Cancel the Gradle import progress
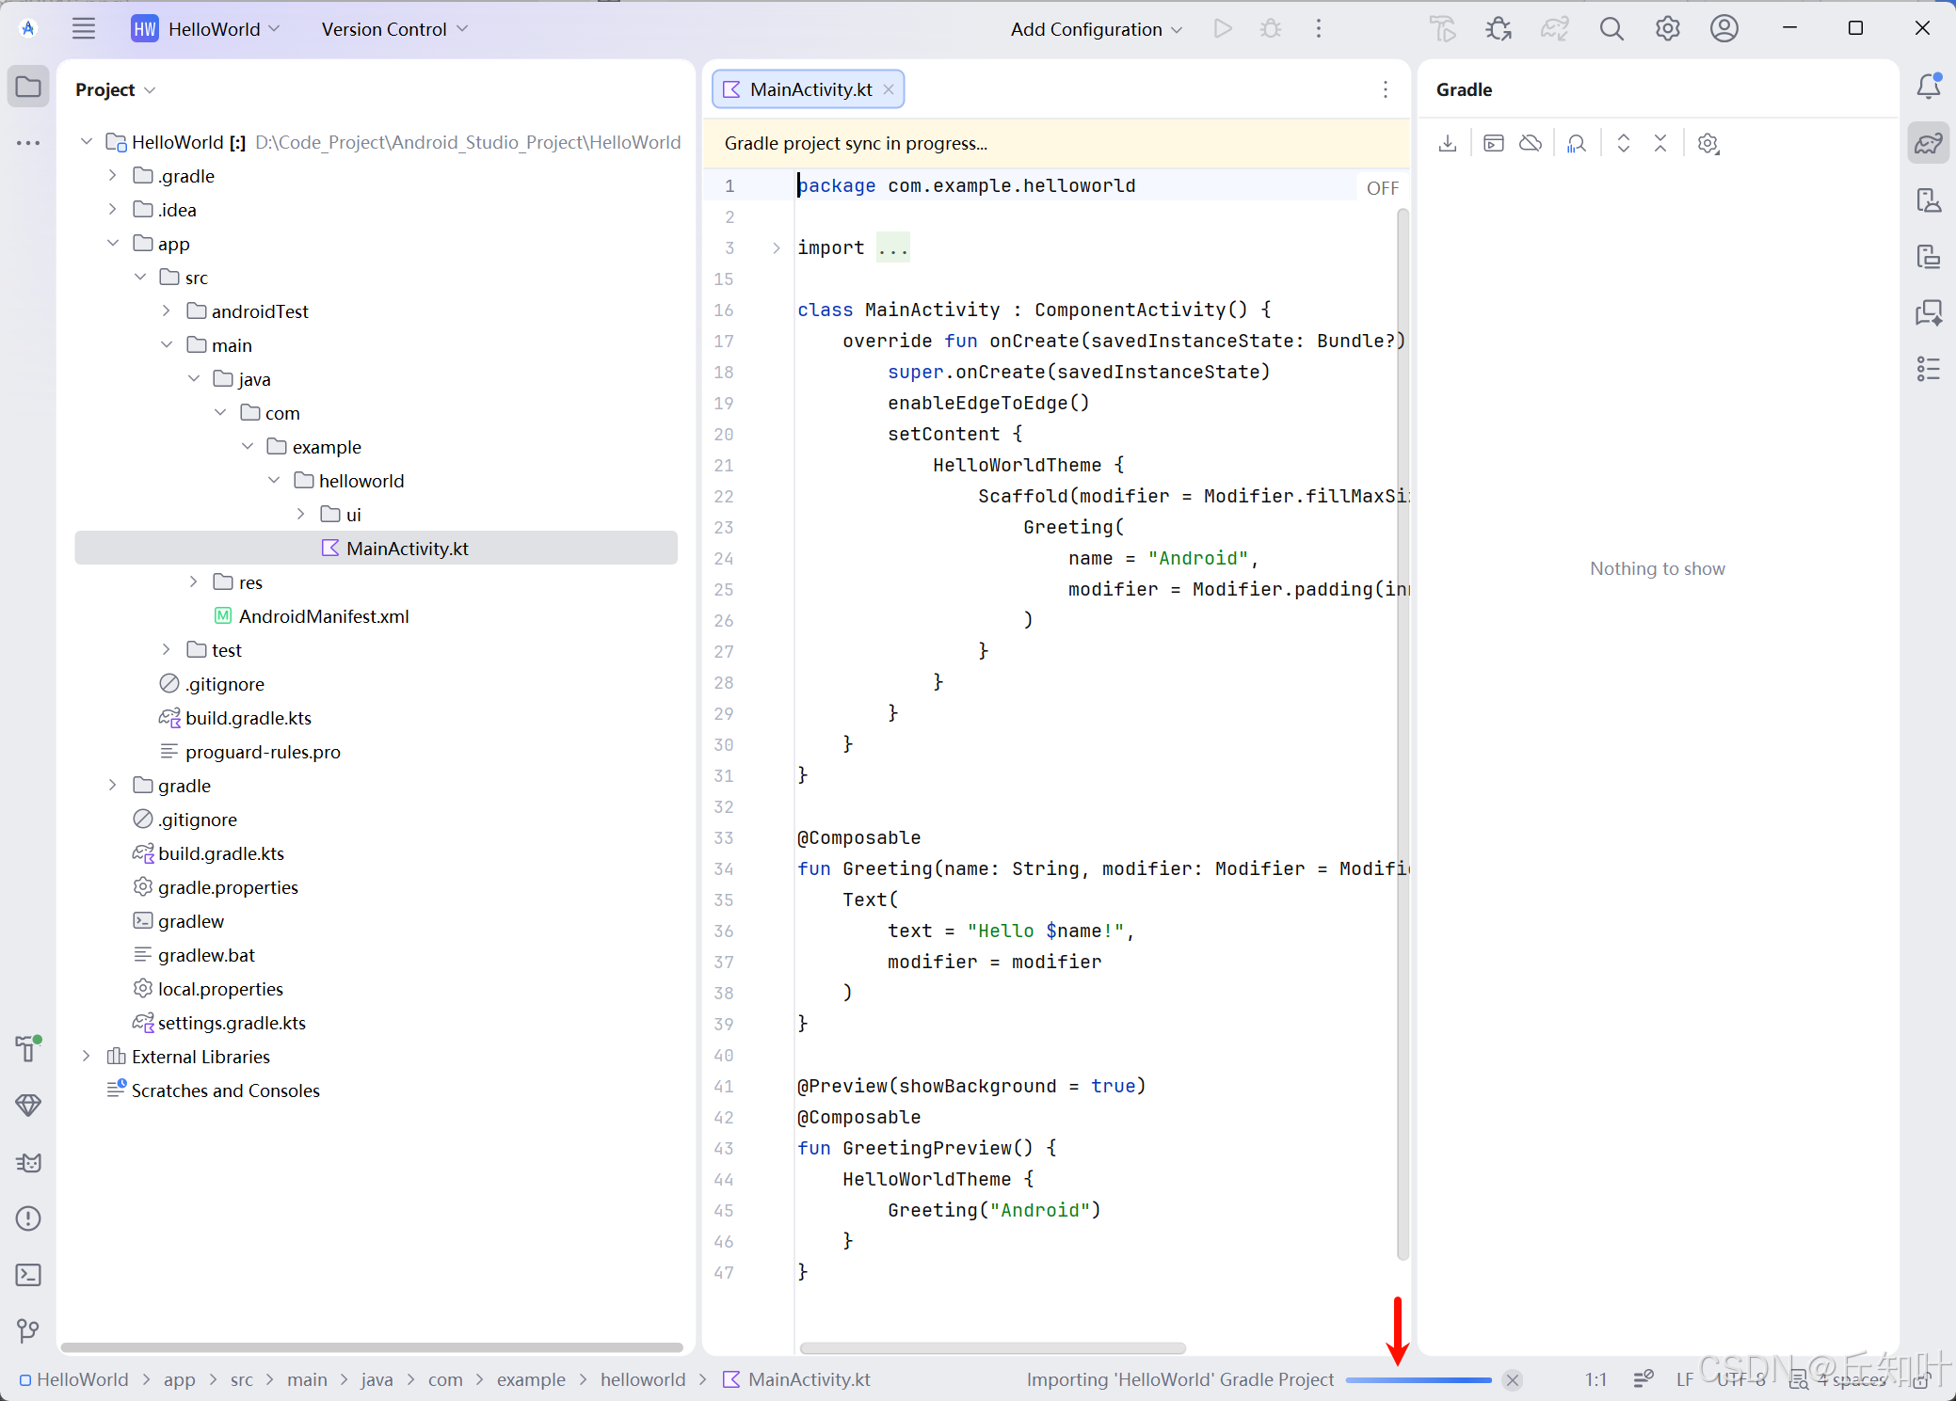This screenshot has width=1956, height=1401. pos(1513,1380)
